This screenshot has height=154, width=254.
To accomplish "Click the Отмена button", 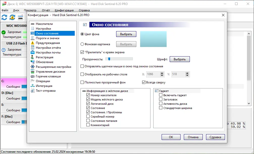I will pos(193,137).
